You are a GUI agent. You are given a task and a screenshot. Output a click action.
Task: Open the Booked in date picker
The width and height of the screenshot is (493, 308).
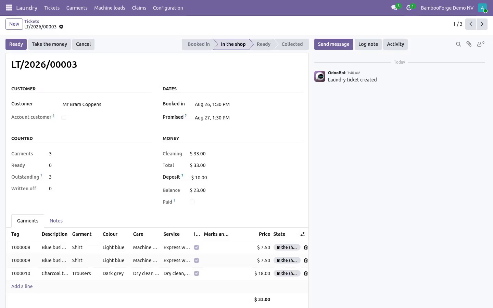tap(248, 104)
